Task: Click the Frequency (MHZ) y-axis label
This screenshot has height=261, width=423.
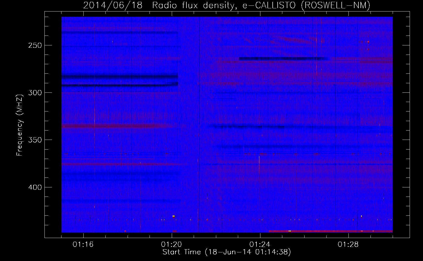Action: click(20, 125)
